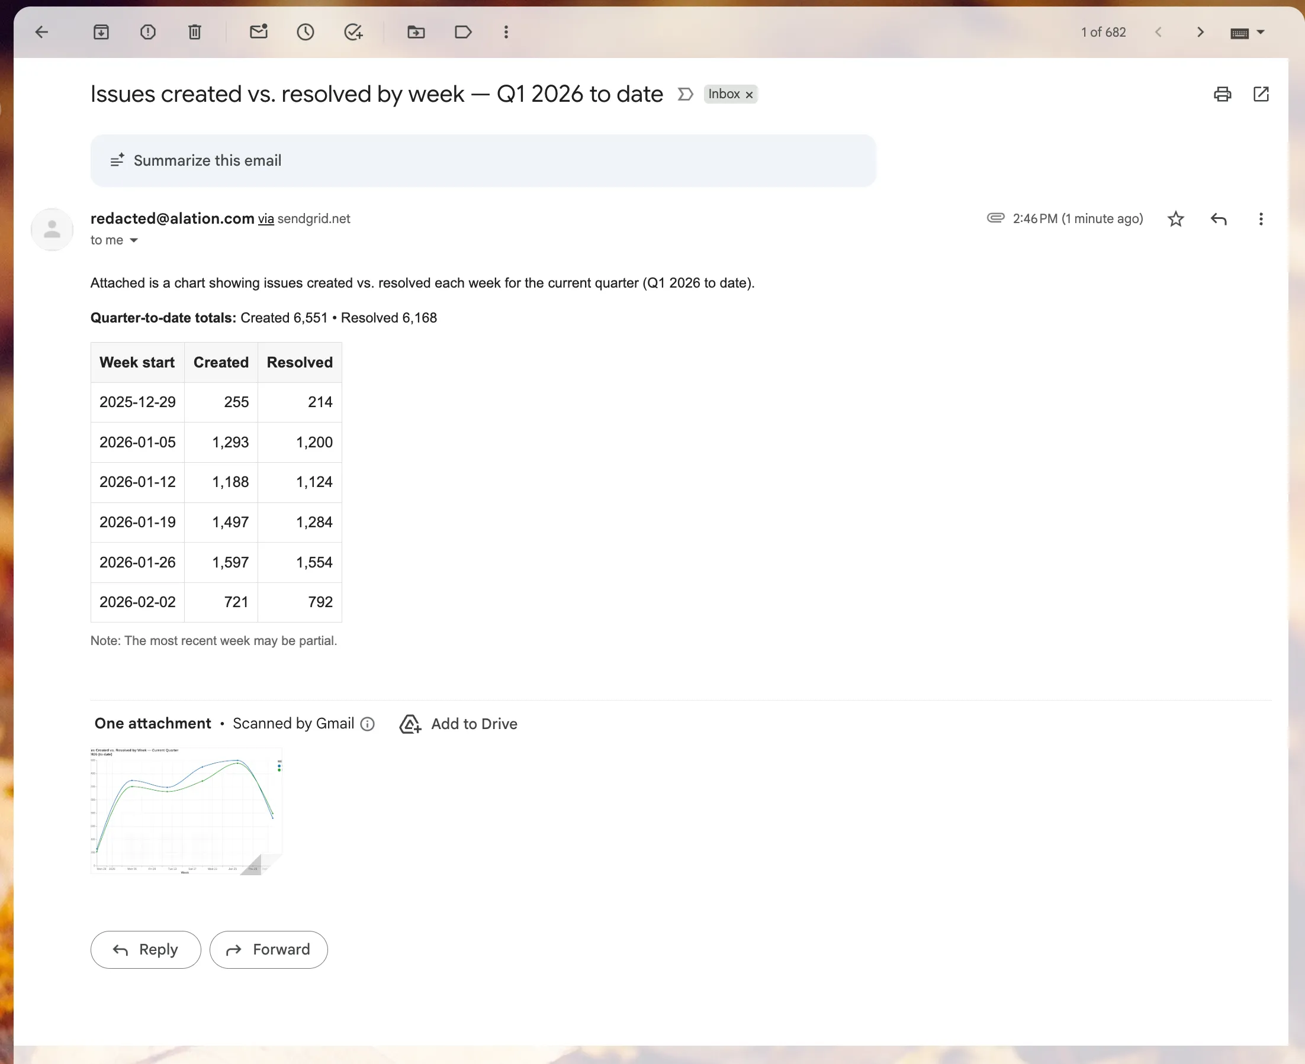Add the chart attachment to Drive
The image size is (1305, 1064).
[x=458, y=724]
